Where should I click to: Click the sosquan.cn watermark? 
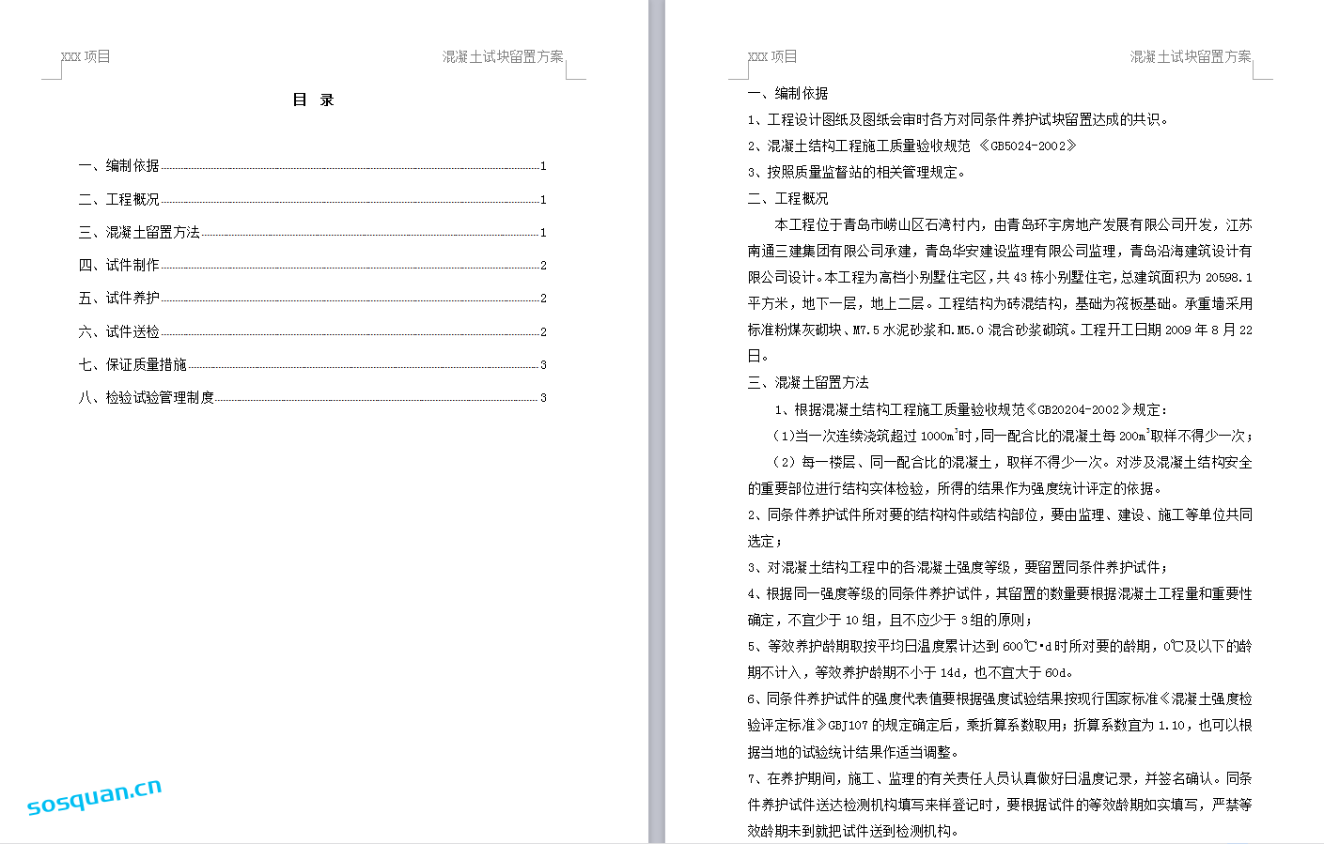click(94, 796)
